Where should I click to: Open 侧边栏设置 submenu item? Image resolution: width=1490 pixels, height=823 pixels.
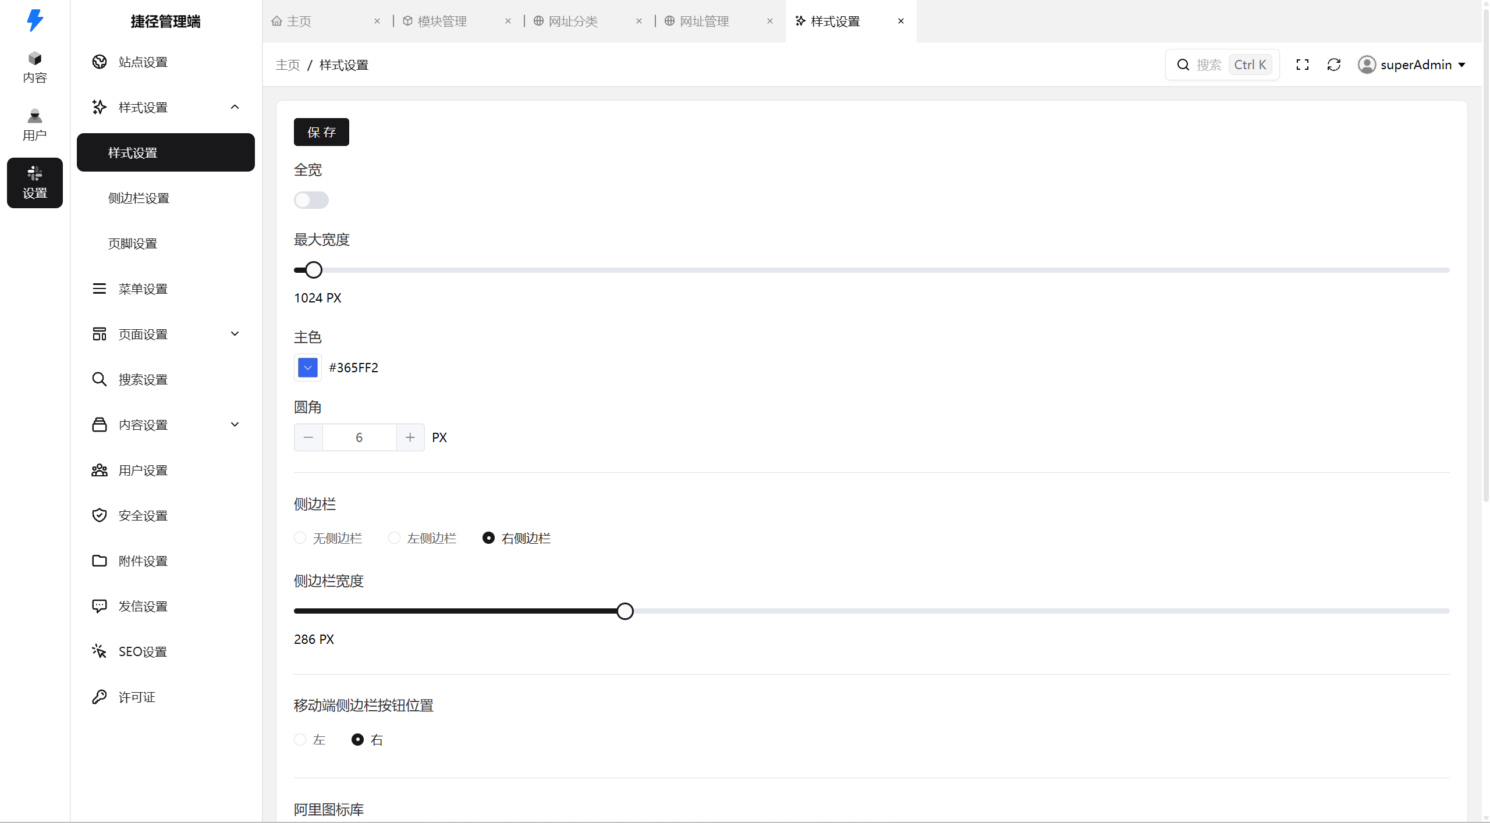pyautogui.click(x=166, y=198)
